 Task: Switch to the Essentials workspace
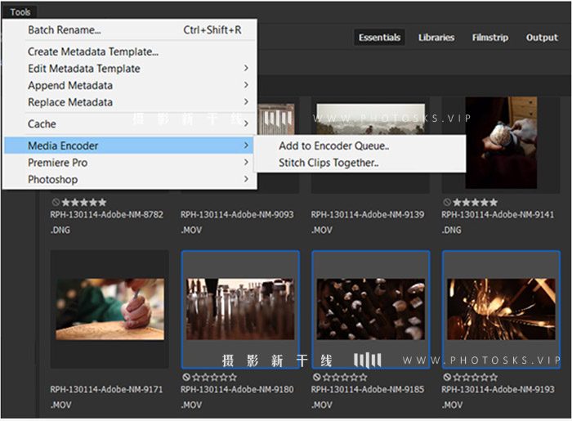(379, 38)
